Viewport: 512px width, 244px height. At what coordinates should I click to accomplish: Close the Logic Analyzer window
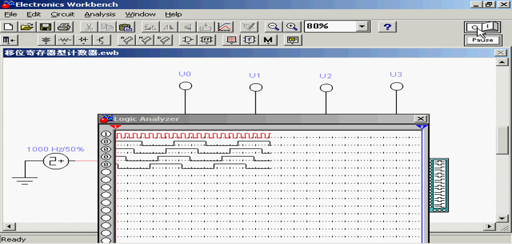(419, 118)
